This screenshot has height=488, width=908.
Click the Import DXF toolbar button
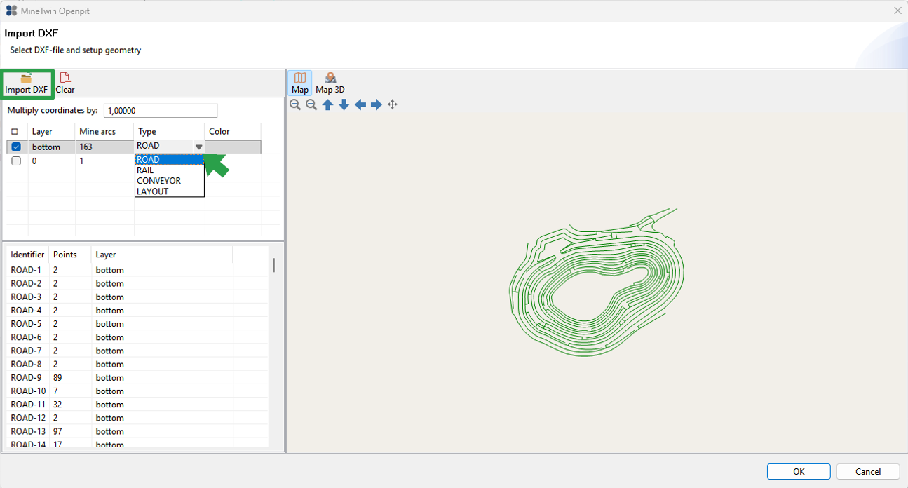click(27, 83)
